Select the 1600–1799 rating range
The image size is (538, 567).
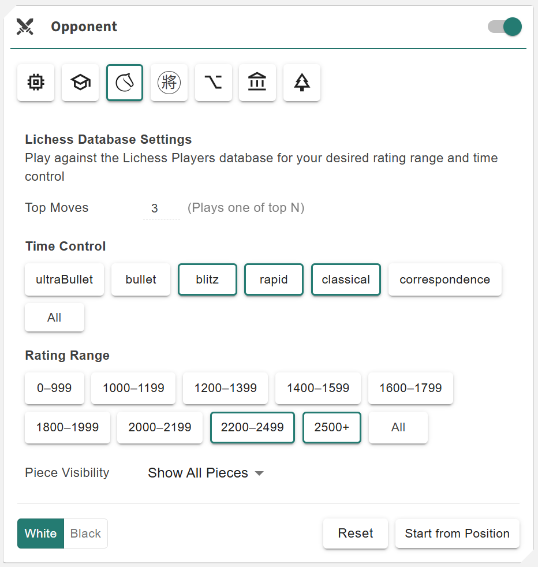point(410,388)
